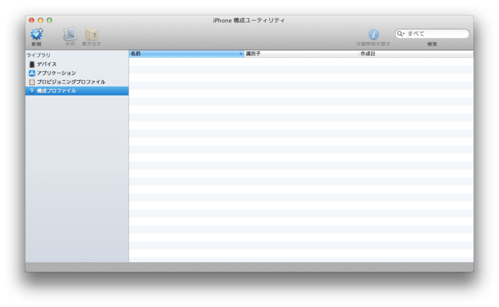Toggle the sort arrow in 名前 column
Viewport: 499px width, 307px height.
click(241, 54)
